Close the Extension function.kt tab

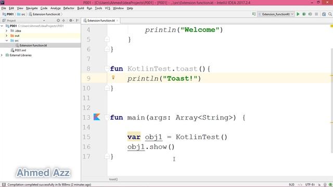tap(117, 21)
